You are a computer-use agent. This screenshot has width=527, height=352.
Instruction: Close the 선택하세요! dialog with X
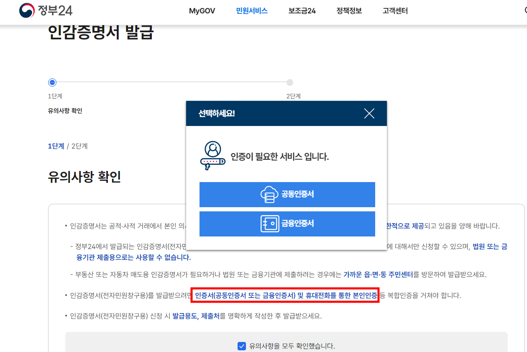(x=369, y=113)
